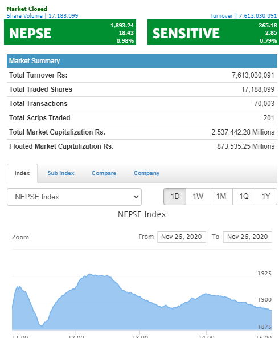Switch chart range to 1M

221,197
